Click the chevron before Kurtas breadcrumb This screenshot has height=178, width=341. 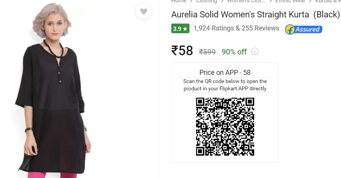coord(310,1)
